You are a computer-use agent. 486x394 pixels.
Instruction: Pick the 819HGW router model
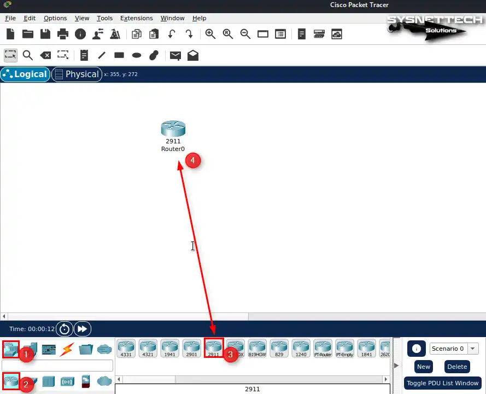(x=257, y=348)
